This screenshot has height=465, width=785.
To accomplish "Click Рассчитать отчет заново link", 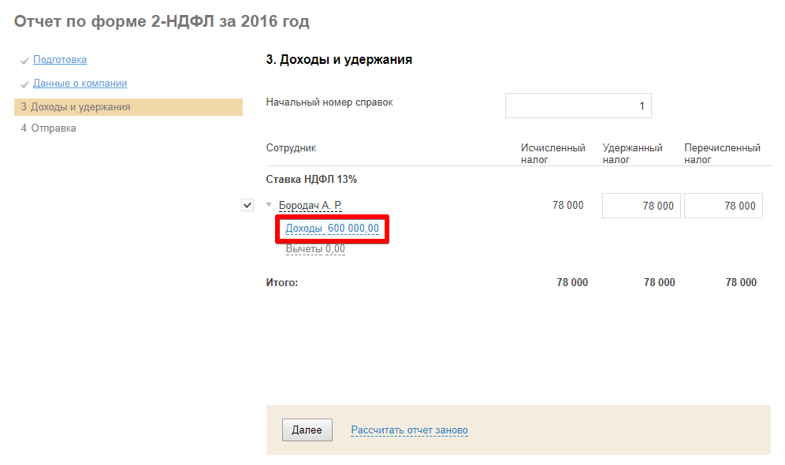I will (409, 430).
